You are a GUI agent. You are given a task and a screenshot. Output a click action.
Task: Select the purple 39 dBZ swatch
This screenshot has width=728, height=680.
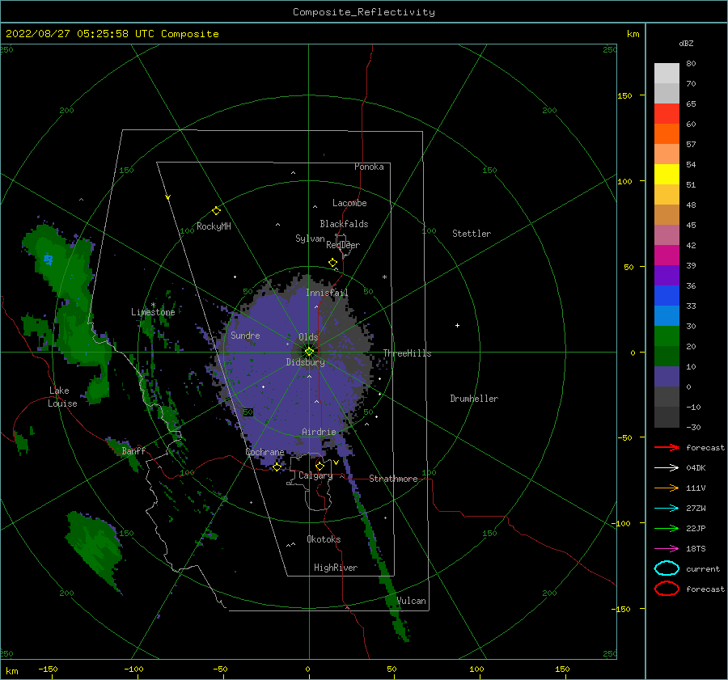[x=667, y=276]
